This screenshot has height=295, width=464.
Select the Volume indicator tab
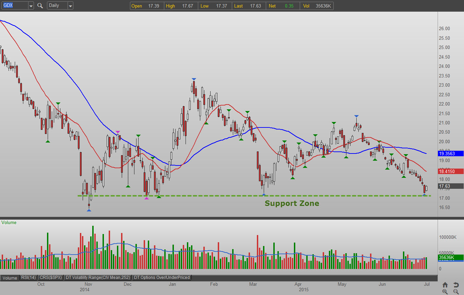[x=10, y=278]
